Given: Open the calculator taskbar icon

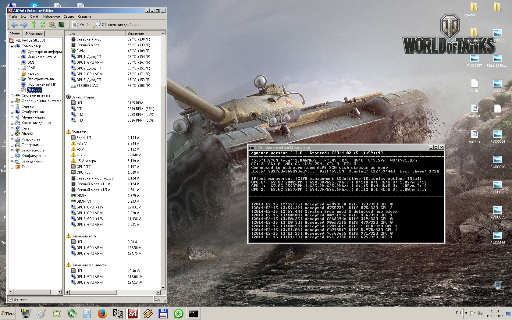Looking at the screenshot, I should [x=87, y=314].
